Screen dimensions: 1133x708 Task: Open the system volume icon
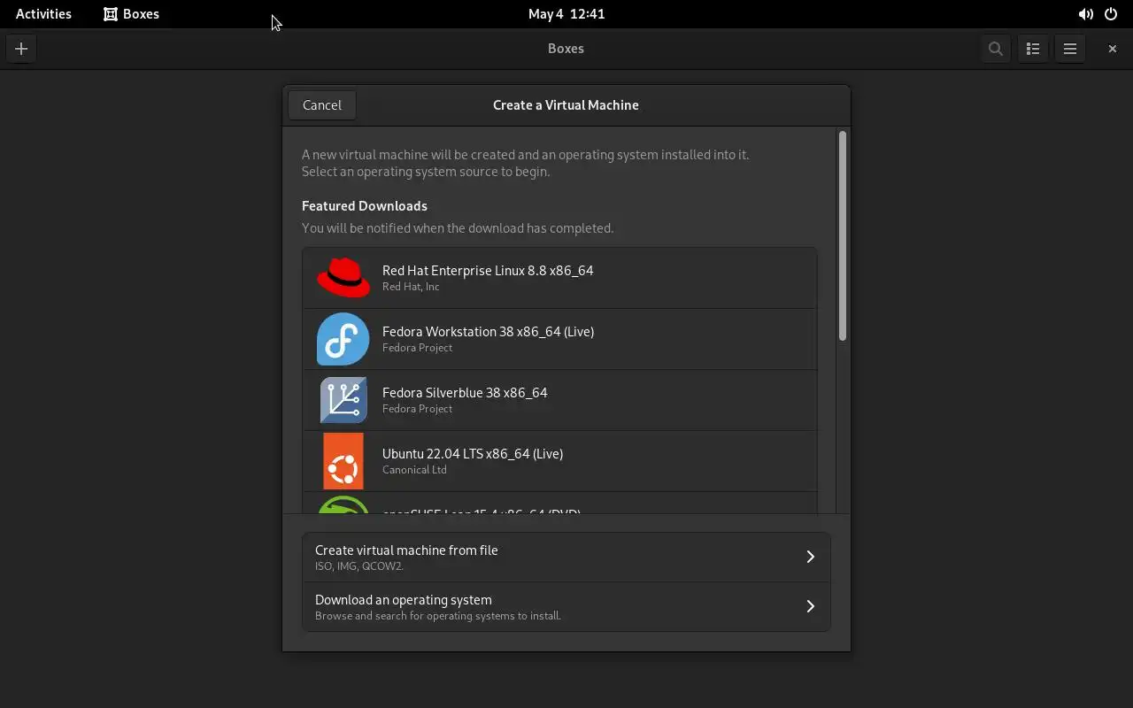pos(1085,14)
